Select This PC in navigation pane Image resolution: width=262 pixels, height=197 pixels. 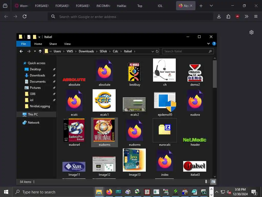click(33, 114)
